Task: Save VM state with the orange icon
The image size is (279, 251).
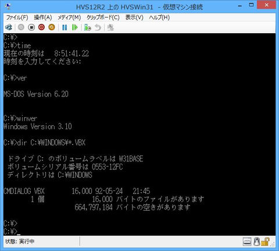Action: [52, 27]
